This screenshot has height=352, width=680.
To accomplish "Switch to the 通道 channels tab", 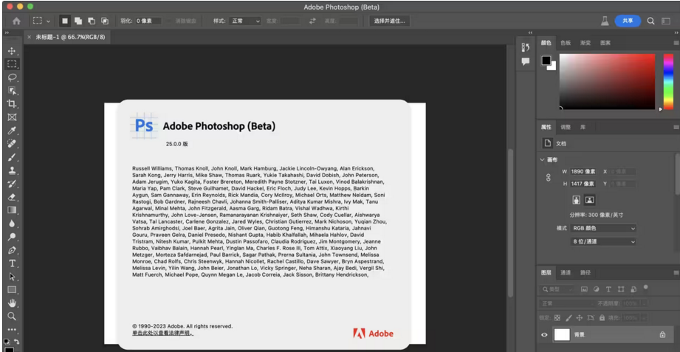I will [566, 272].
